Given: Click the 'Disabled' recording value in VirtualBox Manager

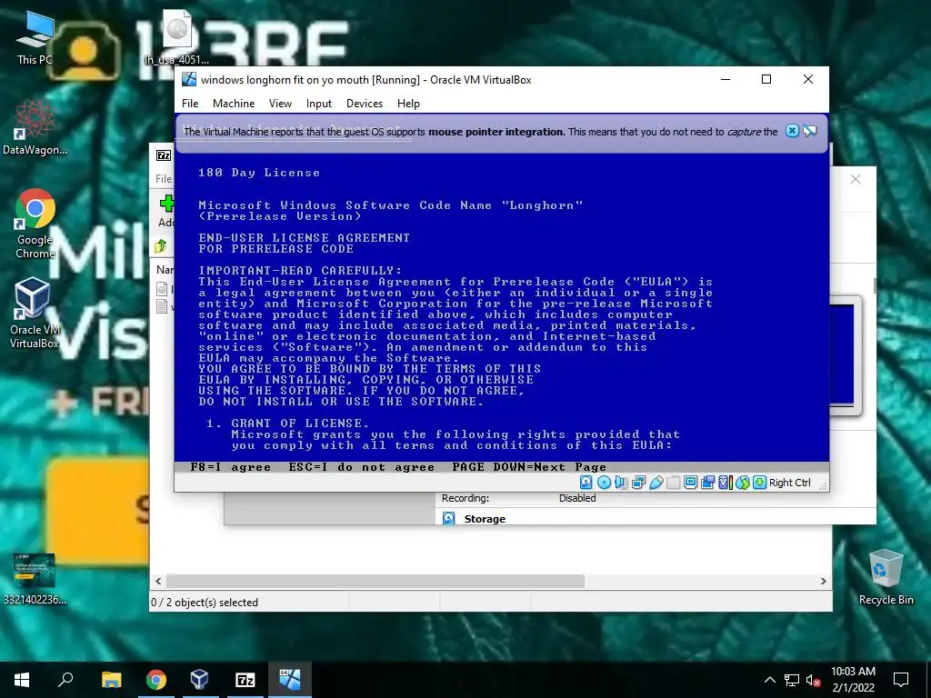Looking at the screenshot, I should point(577,498).
